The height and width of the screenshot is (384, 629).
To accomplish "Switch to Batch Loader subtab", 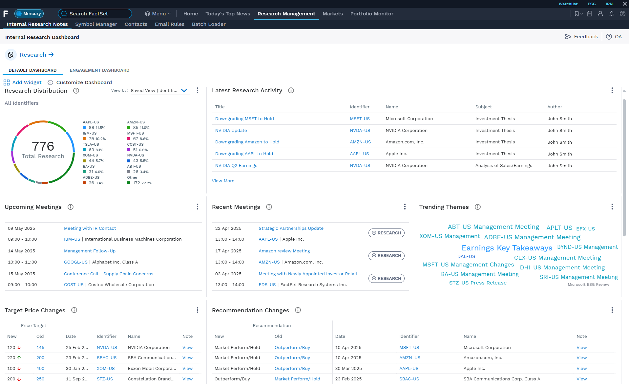I will click(x=209, y=24).
